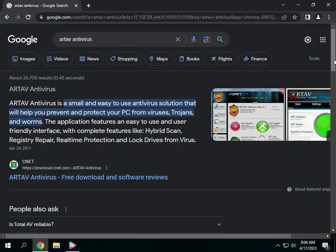Open the Windows notification center
The width and height of the screenshot is (336, 252).
click(325, 246)
